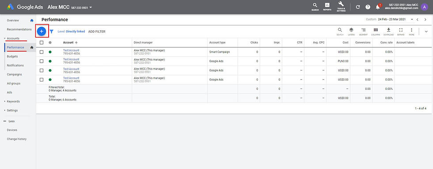Open the date range dropdown arrow
433x169 pixels.
tap(412, 19)
